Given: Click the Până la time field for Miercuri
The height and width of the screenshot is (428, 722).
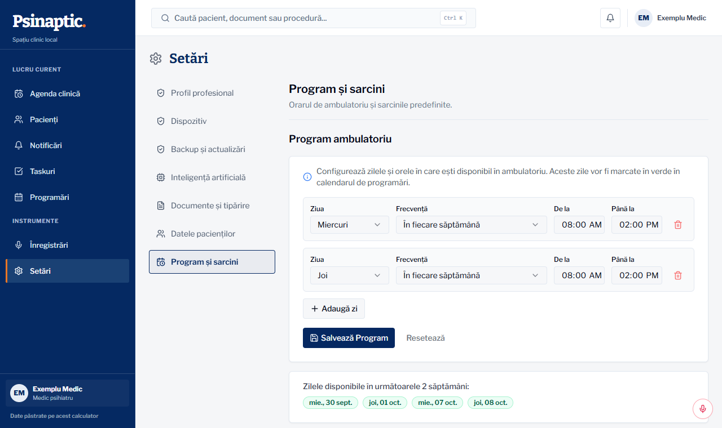Looking at the screenshot, I should 637,225.
